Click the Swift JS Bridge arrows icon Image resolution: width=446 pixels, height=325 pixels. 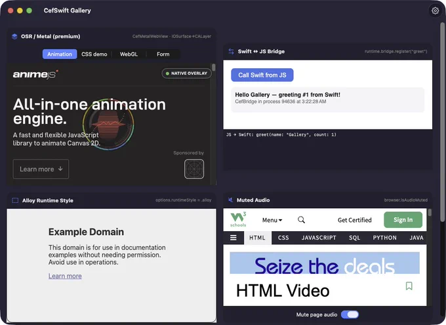tap(232, 52)
